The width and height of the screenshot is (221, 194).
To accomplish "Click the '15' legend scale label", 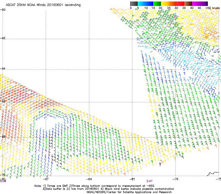I will 153,8.
